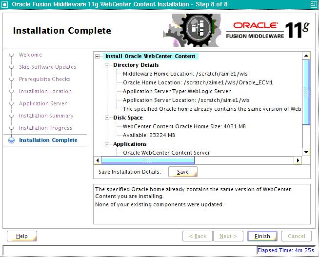This screenshot has height=259, width=319.
Task: Select the Welcome step in navigation
Action: point(30,55)
